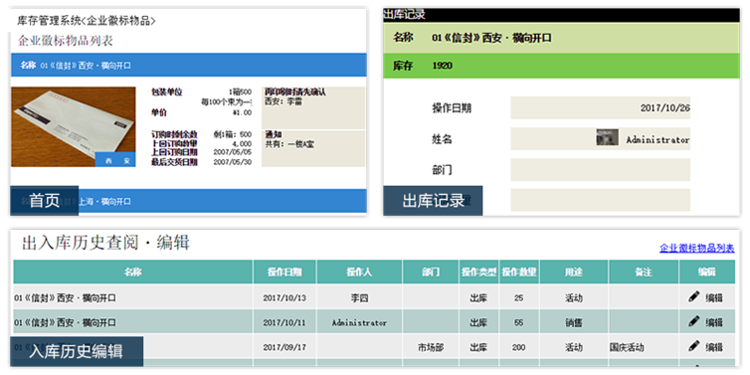Click the 操作人 column header
This screenshot has width=750, height=375.
pyautogui.click(x=359, y=273)
